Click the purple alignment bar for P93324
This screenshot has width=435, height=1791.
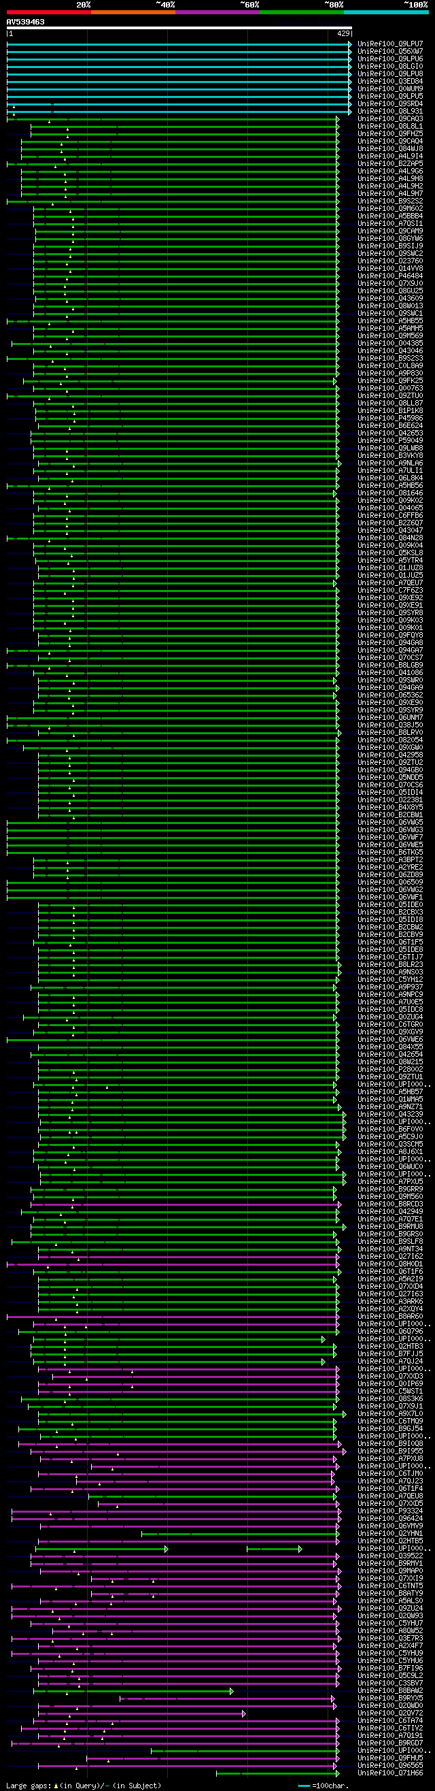176,1511
